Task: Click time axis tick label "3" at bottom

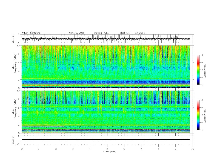Action: [73, 149]
